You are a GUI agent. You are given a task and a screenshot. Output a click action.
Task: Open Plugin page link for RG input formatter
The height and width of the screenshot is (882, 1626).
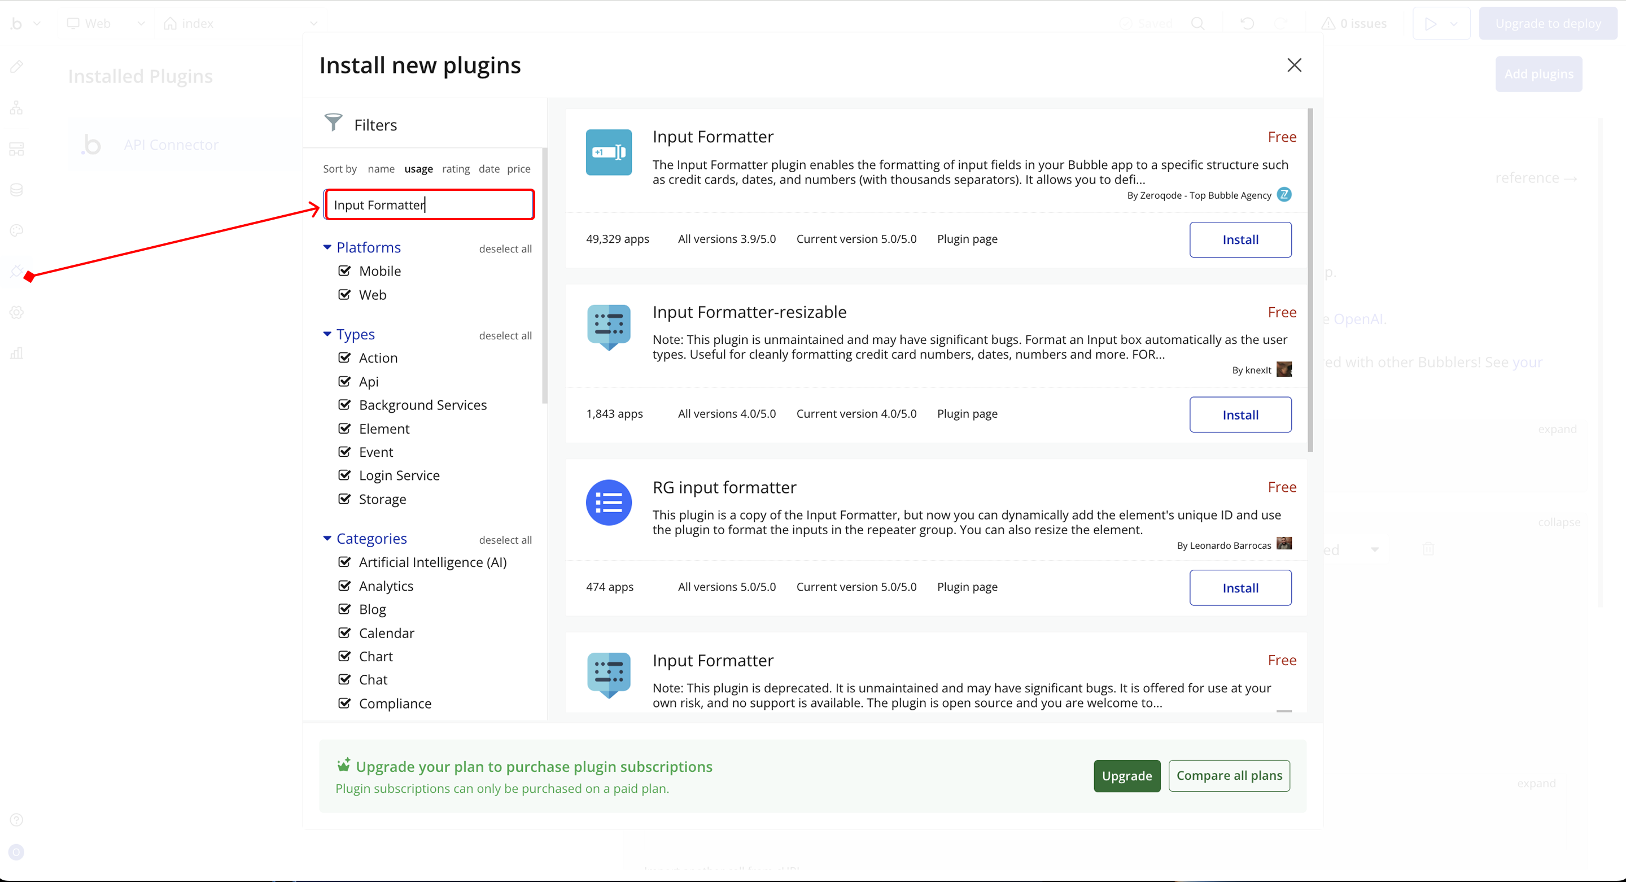click(x=967, y=587)
